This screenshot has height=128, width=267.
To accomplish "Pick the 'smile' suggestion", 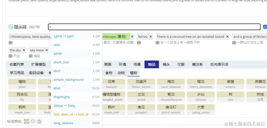I will tap(77, 54).
